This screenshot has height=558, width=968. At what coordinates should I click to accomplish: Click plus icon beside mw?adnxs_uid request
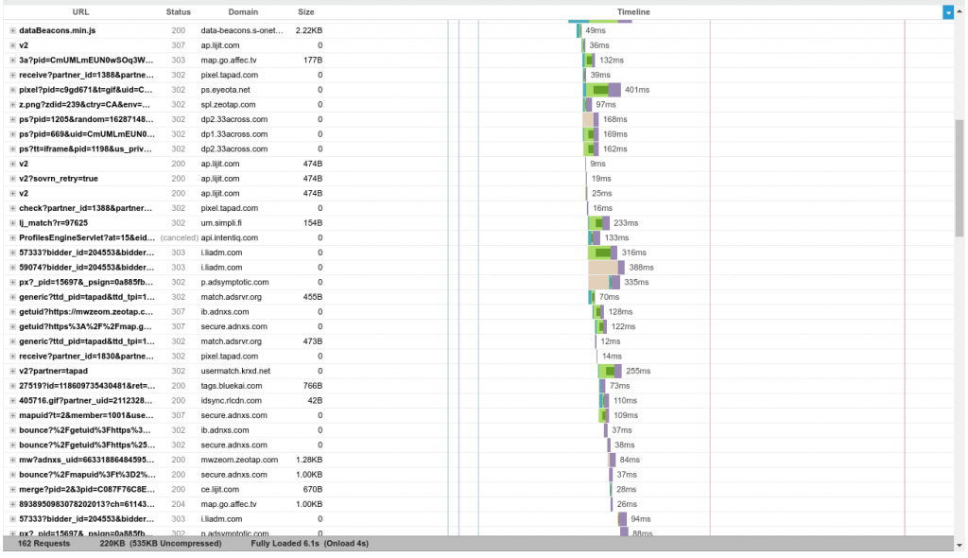coord(12,460)
